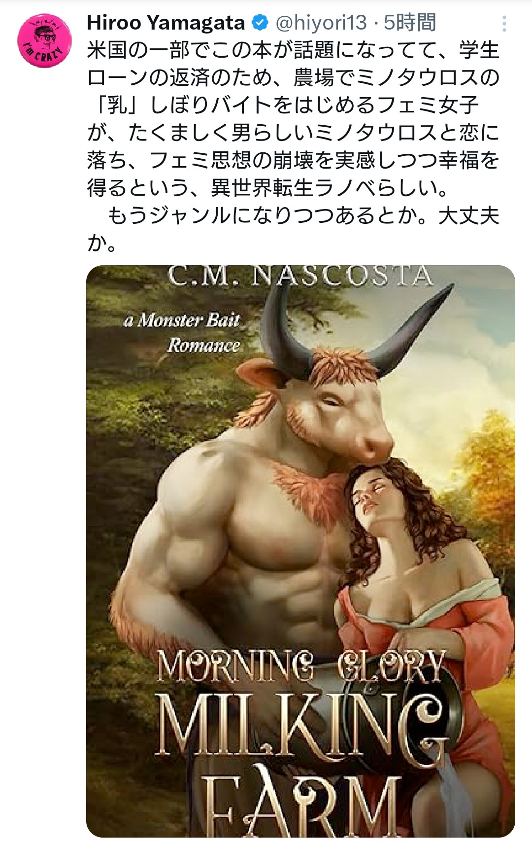Click the large MILKING word on cover

301,724
